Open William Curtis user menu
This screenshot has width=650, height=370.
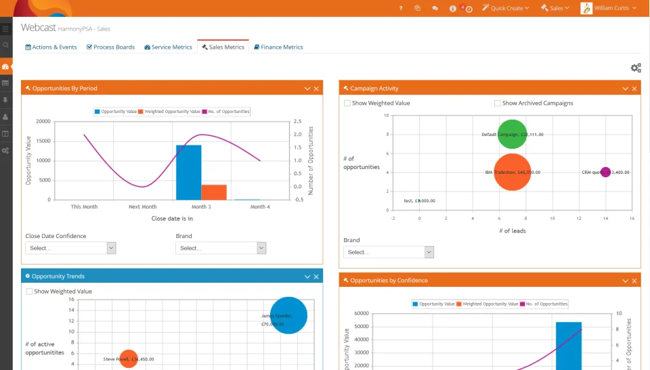(x=609, y=8)
